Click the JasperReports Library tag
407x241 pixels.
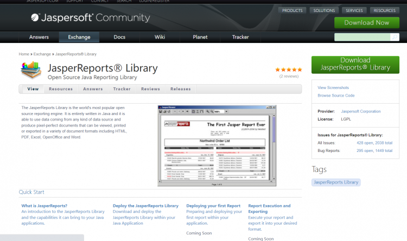pyautogui.click(x=336, y=182)
